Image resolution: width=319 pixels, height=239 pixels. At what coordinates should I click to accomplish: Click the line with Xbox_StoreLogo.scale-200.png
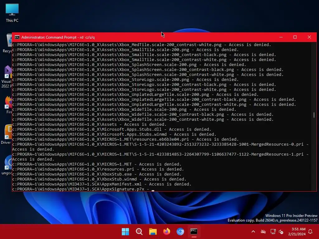[125, 80]
